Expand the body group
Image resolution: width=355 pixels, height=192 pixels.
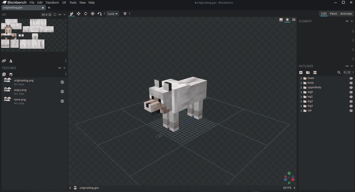301,83
